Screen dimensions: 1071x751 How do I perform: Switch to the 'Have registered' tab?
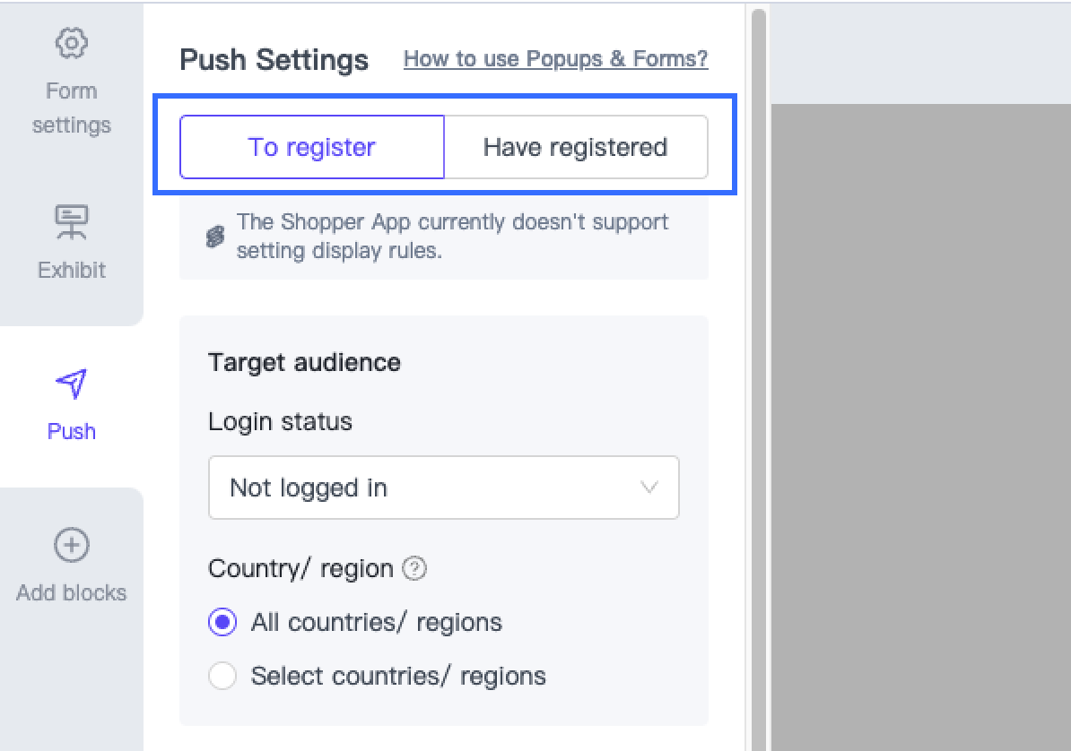(x=575, y=147)
